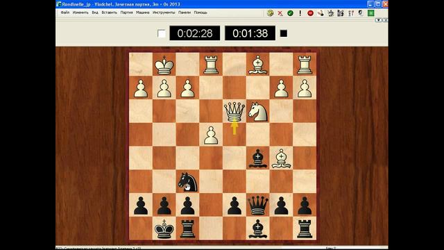Select the white king on the top row
The width and height of the screenshot is (444, 250).
tap(164, 65)
